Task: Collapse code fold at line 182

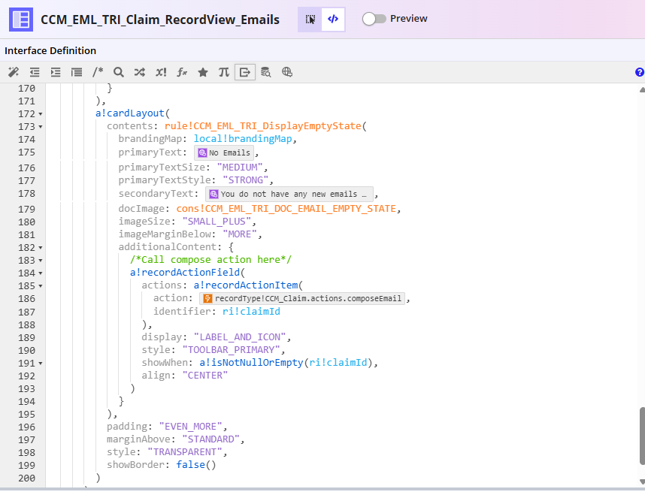Action: (x=41, y=248)
